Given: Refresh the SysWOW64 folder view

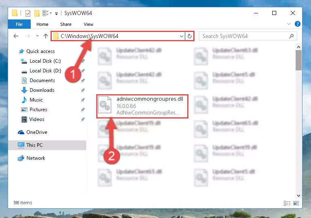Looking at the screenshot, I should pos(190,36).
